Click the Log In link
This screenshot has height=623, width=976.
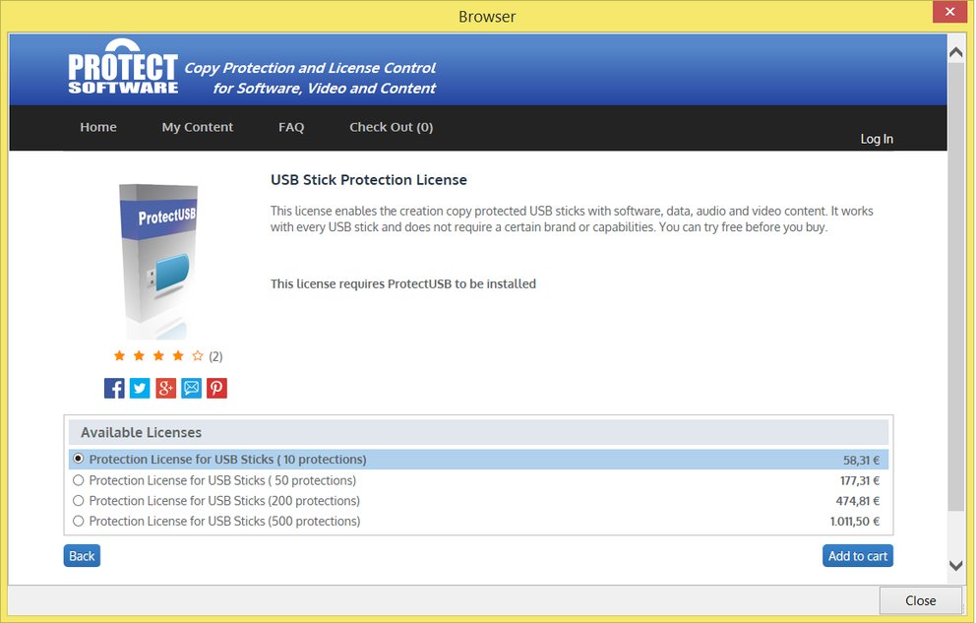(877, 139)
